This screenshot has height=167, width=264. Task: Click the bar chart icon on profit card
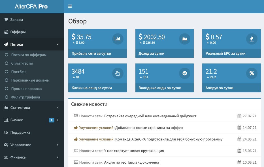click(118, 39)
